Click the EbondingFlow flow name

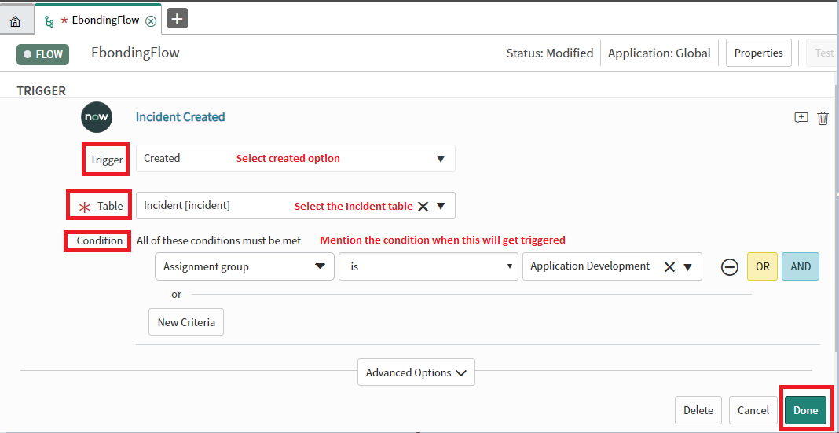[x=135, y=53]
